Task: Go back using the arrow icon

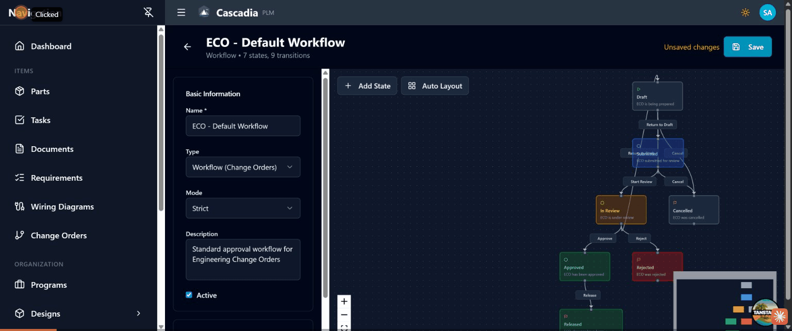Action: point(187,47)
